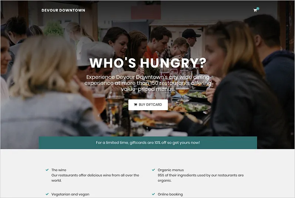Click The wine feature title
Screen dimensions: 295x198
point(59,170)
